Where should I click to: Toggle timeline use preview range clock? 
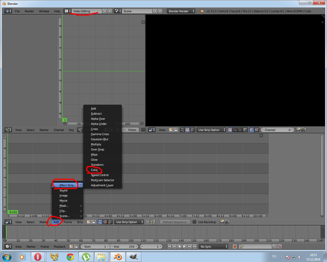coord(71,246)
